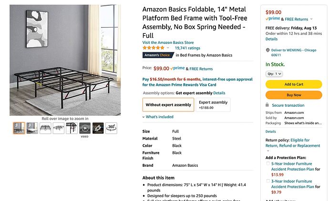This screenshot has width=329, height=201.
Task: Check the 3-Year Protection Plan box
Action: [x=268, y=181]
